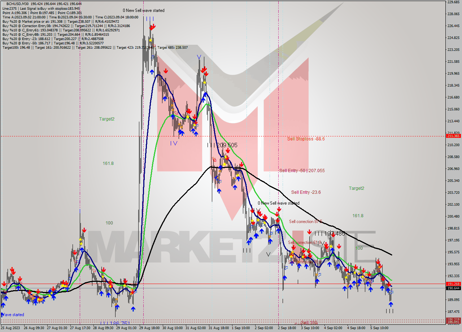Click the 'Target100: 196.48' targets line

click(95, 48)
